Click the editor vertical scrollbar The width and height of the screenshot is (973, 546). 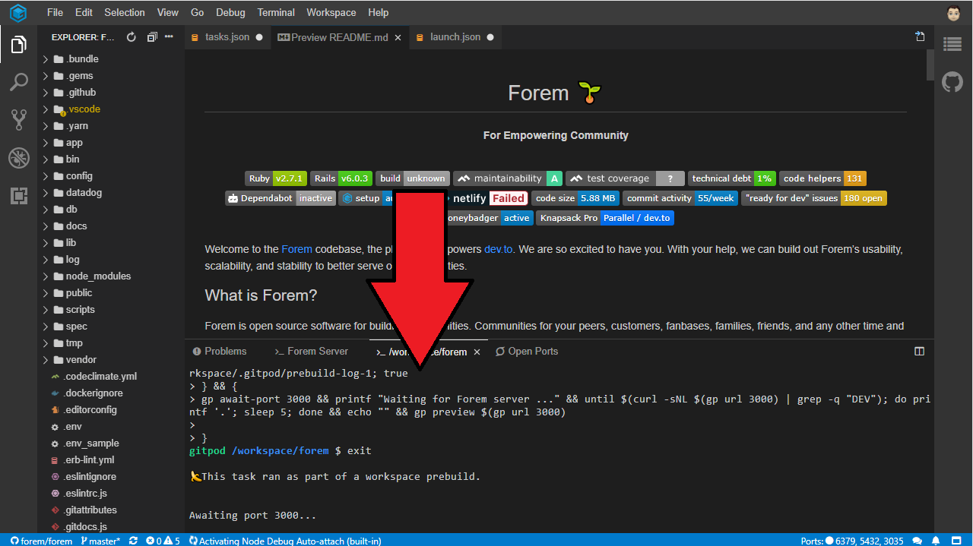(x=930, y=65)
